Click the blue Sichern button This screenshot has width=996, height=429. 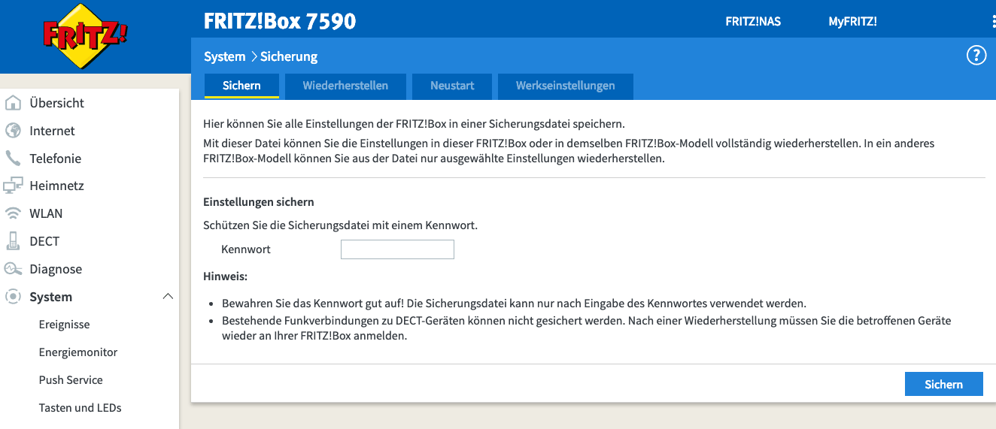click(943, 384)
